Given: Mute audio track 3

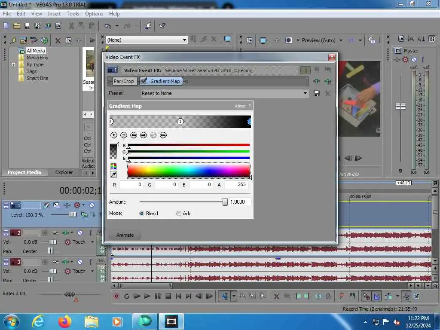Looking at the screenshot, I should point(80,262).
